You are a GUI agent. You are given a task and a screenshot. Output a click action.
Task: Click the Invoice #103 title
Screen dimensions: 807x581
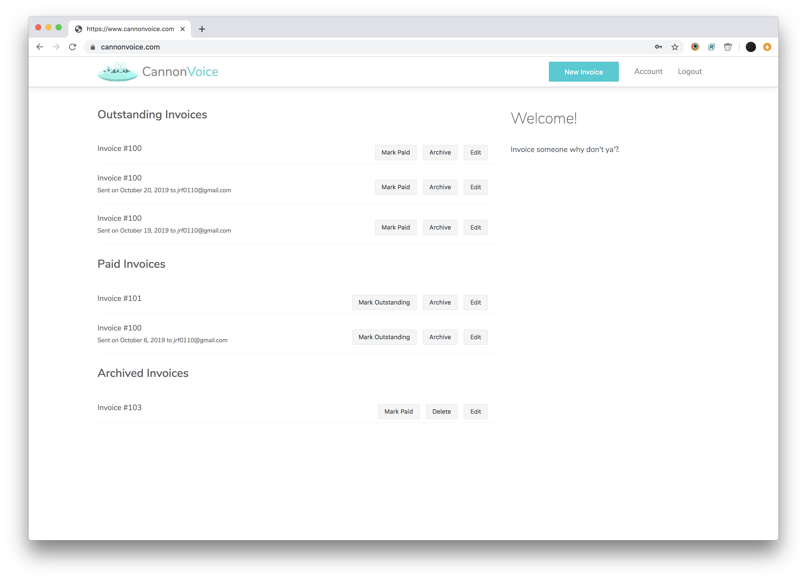coord(120,408)
